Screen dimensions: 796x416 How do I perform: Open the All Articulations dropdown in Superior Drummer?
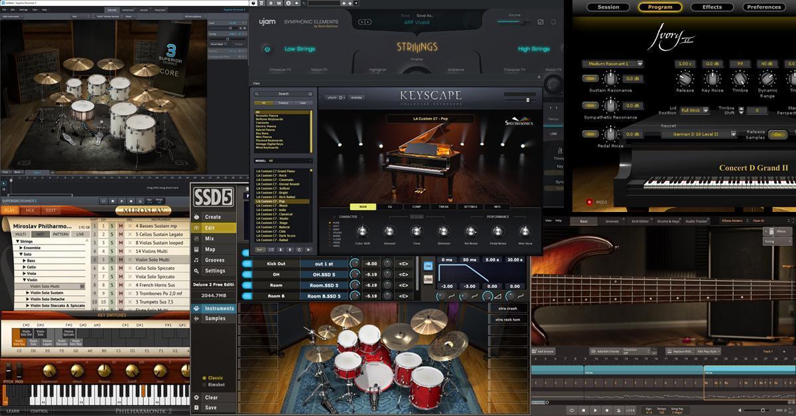(x=193, y=17)
